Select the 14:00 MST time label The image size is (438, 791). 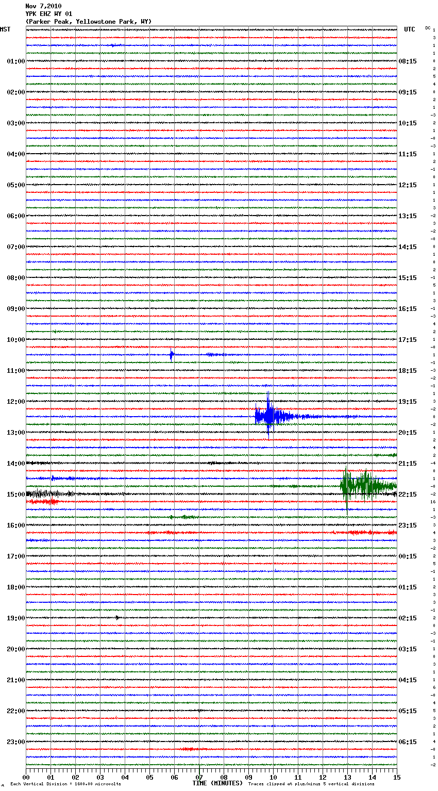pyautogui.click(x=16, y=464)
